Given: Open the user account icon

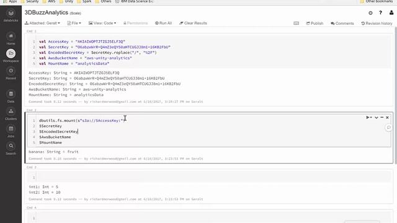Looking at the screenshot, I should 391,12.
